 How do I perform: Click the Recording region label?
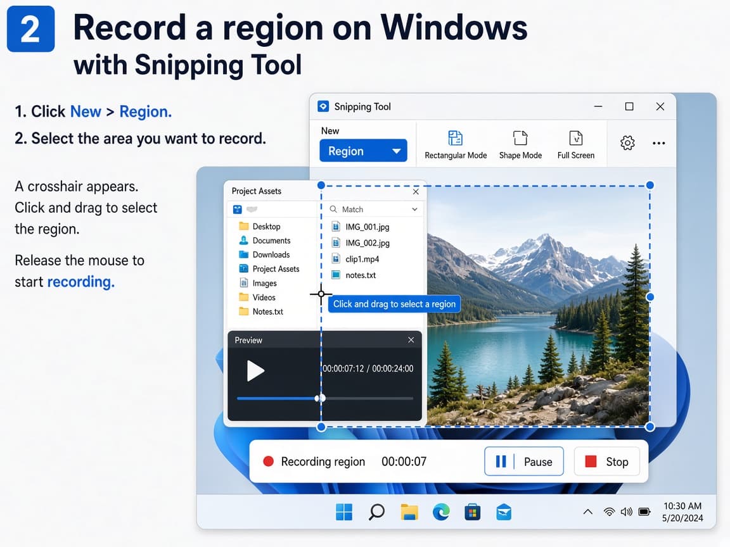[x=323, y=462]
